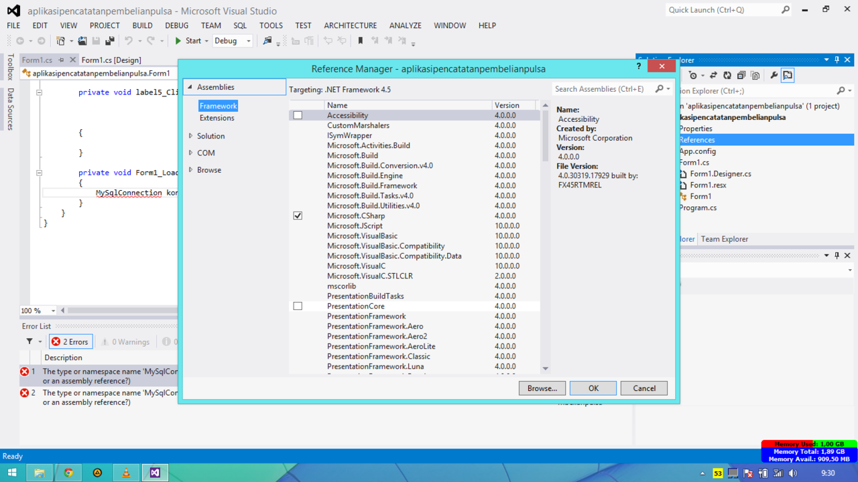Pin the Form1.cs tab

coord(62,60)
